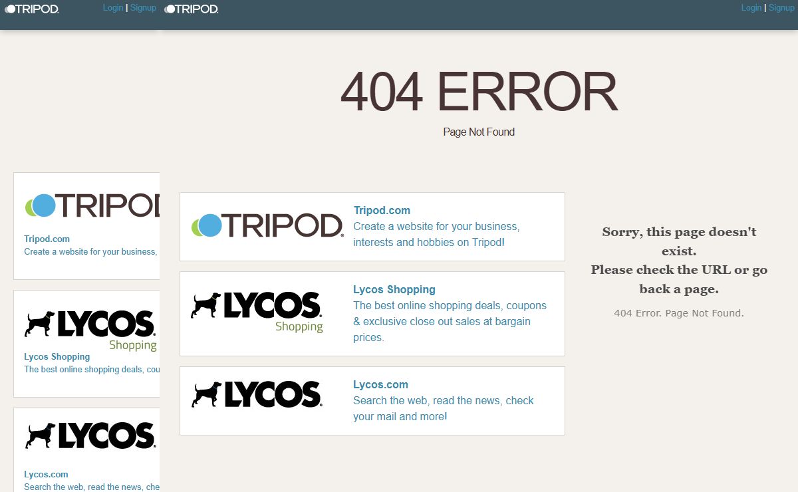Follow the Lycos.com link in the narrow sidebar

coord(46,474)
